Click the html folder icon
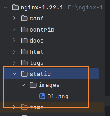Image resolution: width=110 pixels, height=116 pixels. (24, 51)
